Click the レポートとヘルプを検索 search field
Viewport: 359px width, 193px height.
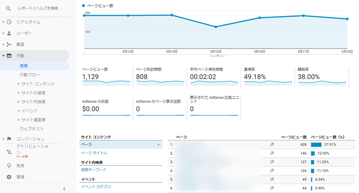click(38, 9)
